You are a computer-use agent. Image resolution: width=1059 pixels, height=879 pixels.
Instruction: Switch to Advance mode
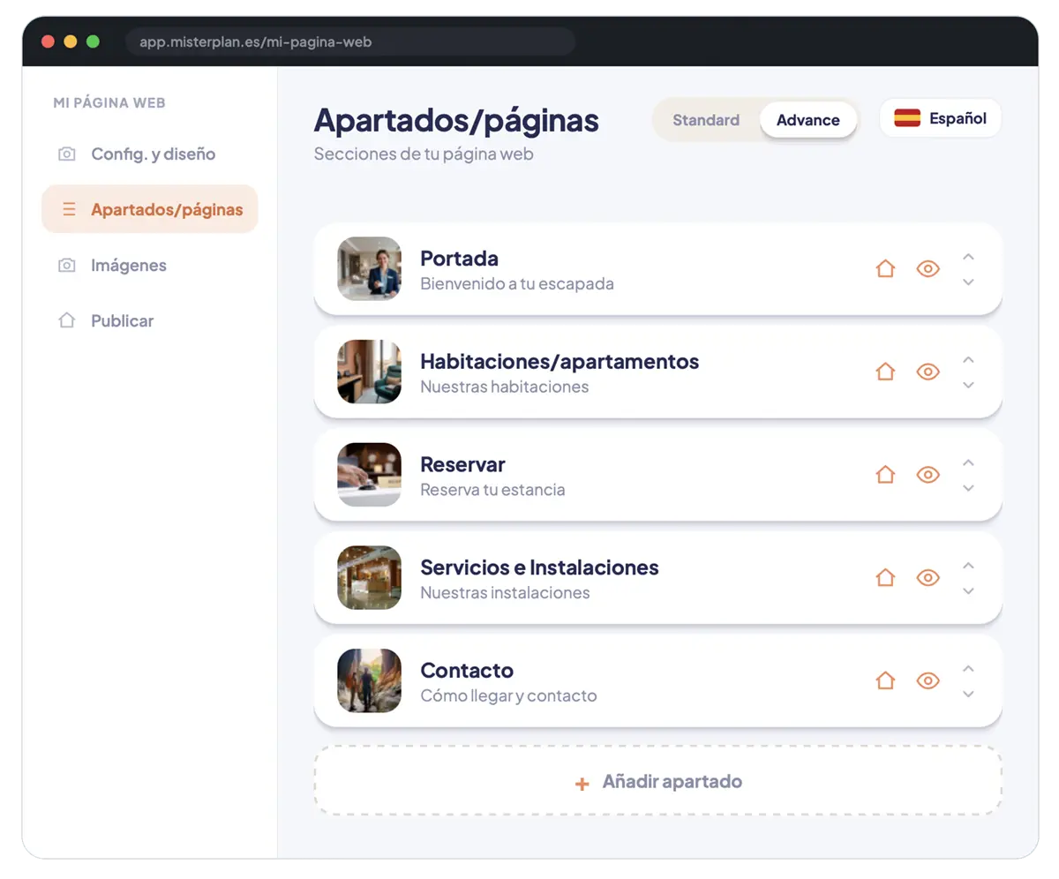[807, 120]
